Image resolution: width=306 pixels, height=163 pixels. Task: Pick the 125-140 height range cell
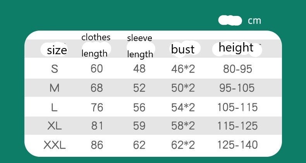point(237,145)
